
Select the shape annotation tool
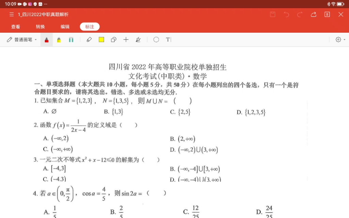[x=113, y=40]
